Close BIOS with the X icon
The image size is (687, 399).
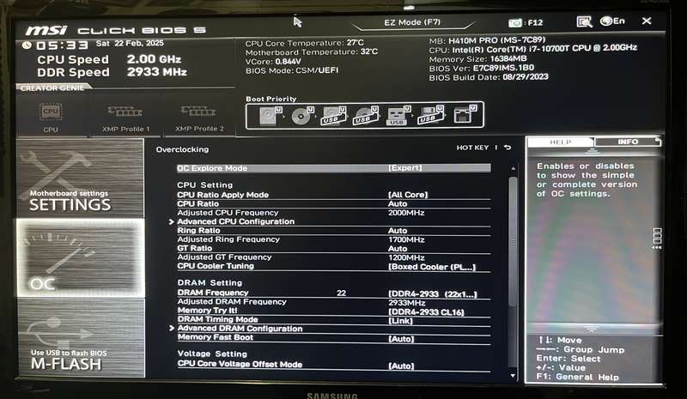[x=647, y=21]
